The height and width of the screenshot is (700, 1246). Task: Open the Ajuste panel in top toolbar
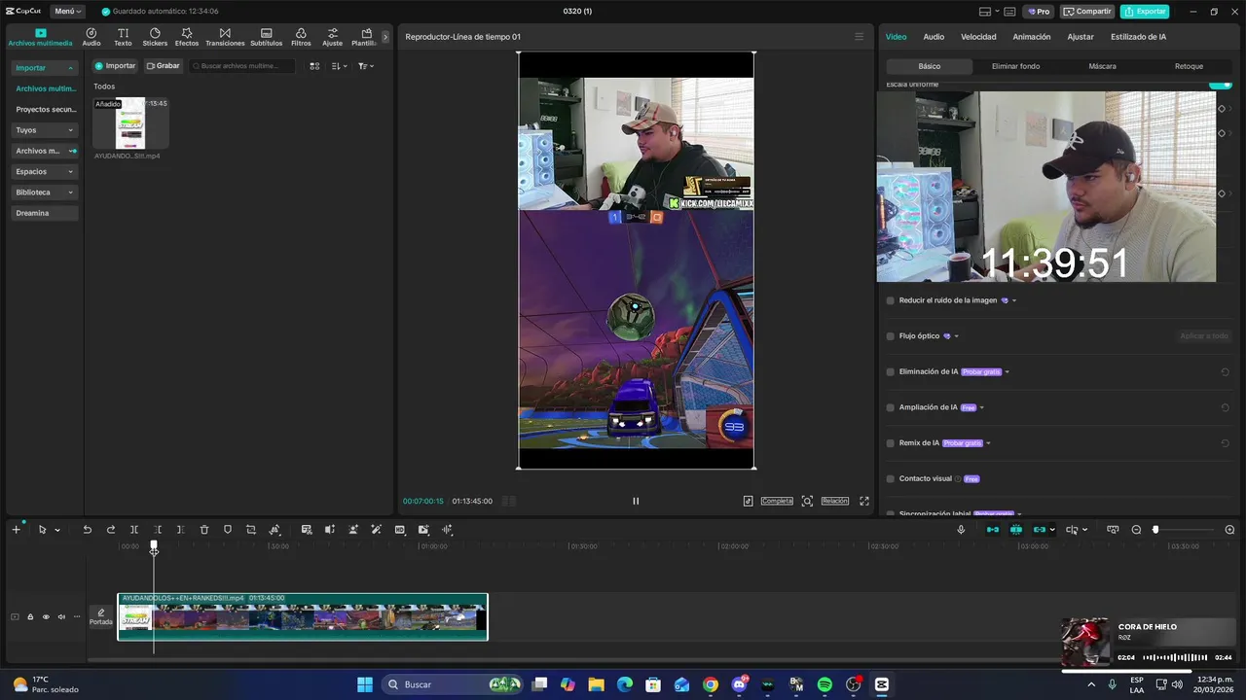coord(333,37)
